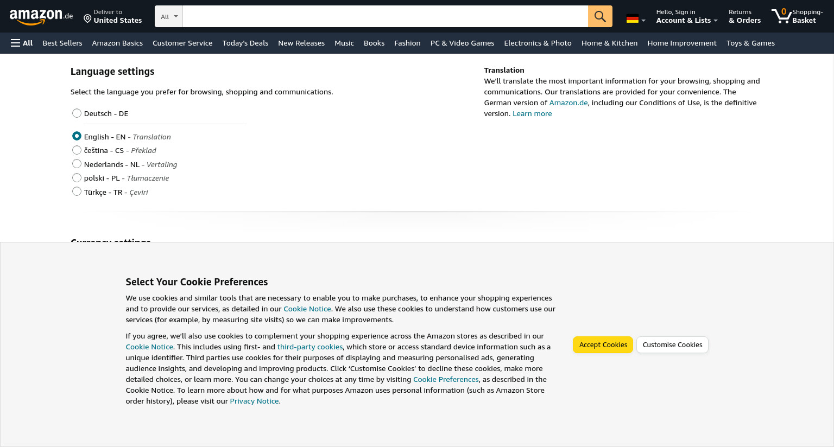The height and width of the screenshot is (447, 834).
Task: Open Today's Deals
Action: pos(245,43)
